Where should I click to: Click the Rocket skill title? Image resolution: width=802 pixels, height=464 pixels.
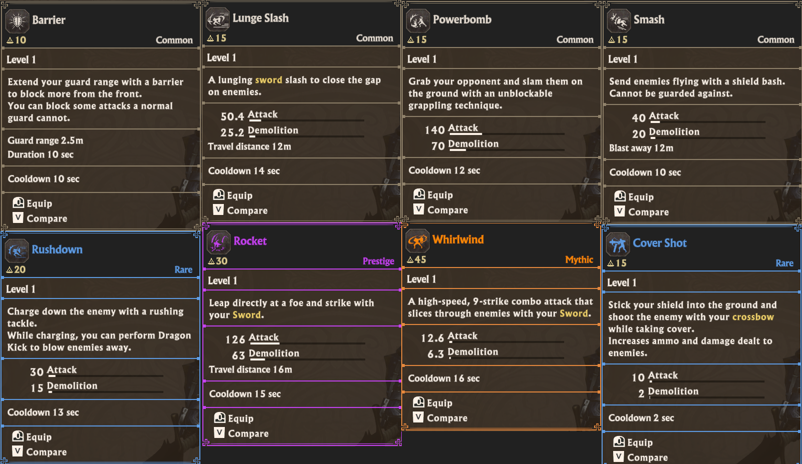click(250, 241)
